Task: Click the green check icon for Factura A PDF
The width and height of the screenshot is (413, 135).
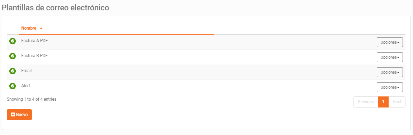Action: 13,41
